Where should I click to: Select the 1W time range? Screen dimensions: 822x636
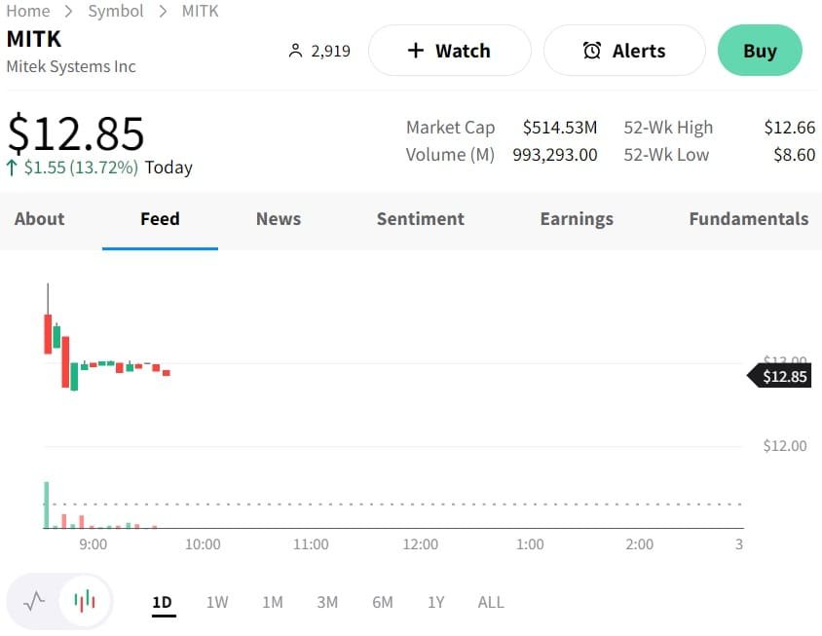point(217,602)
